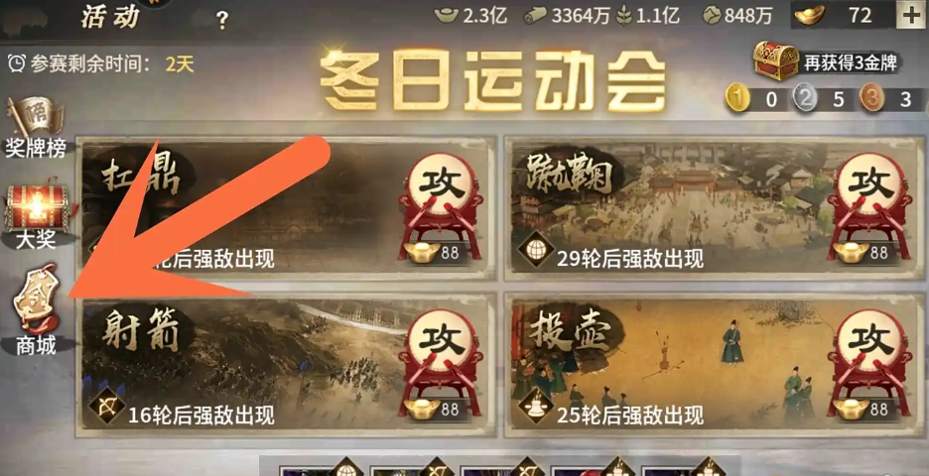Click the bow icon on 射箭 card
The width and height of the screenshot is (929, 476).
[x=106, y=407]
